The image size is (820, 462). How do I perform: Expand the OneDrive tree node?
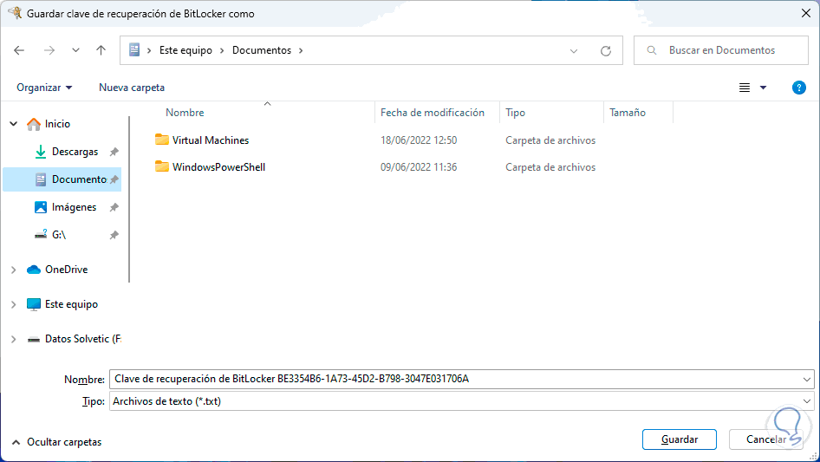(x=14, y=270)
